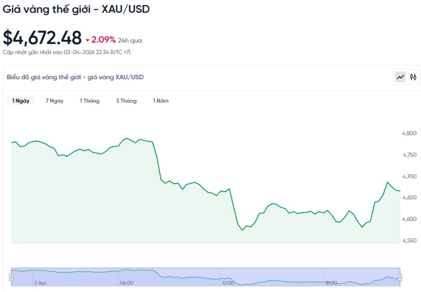Click the 06:00 mark in the navigator
Screen dimensions: 421x292
click(126, 283)
